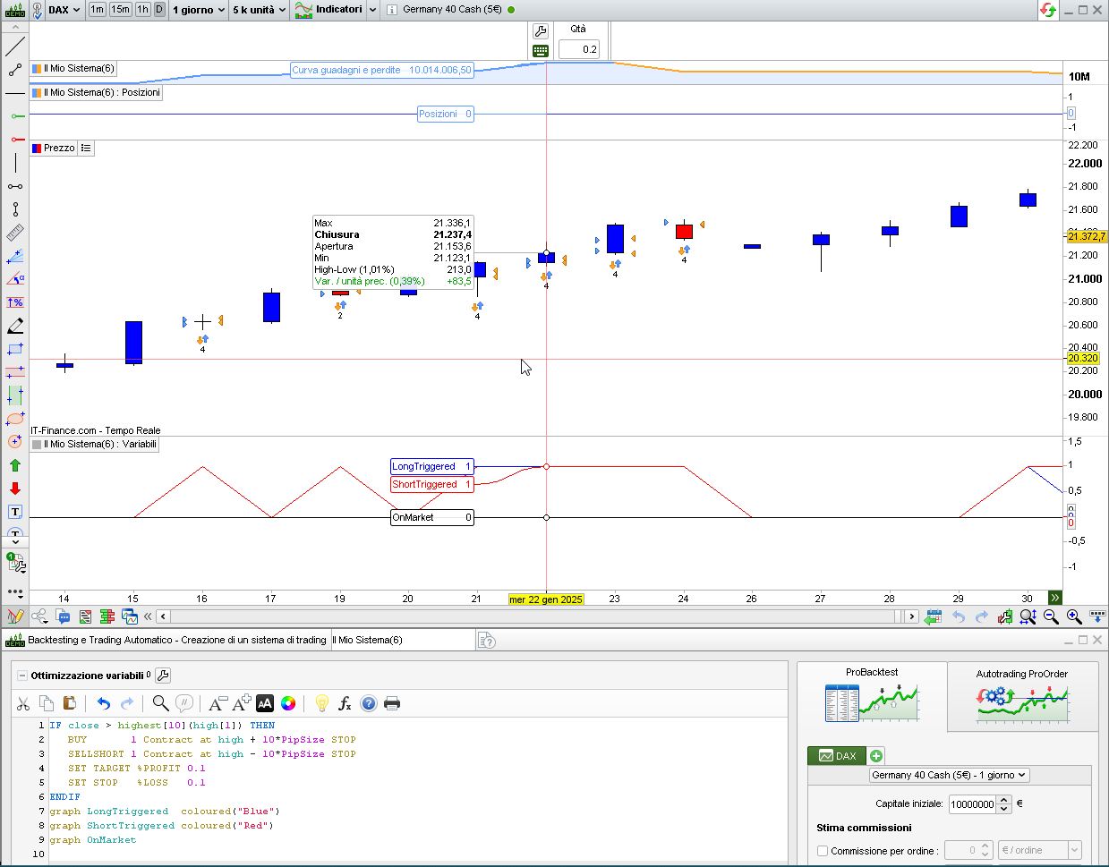
Task: Click the zoom in magnifier icon
Action: (x=1074, y=616)
